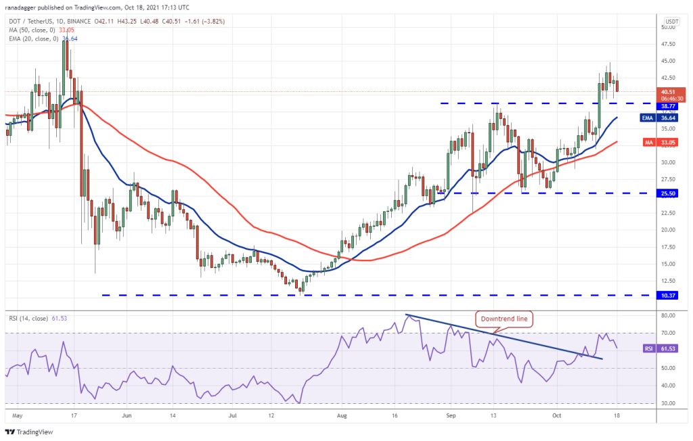Click the 10.37 price level label
Screen dimensions: 693x441
tap(668, 295)
